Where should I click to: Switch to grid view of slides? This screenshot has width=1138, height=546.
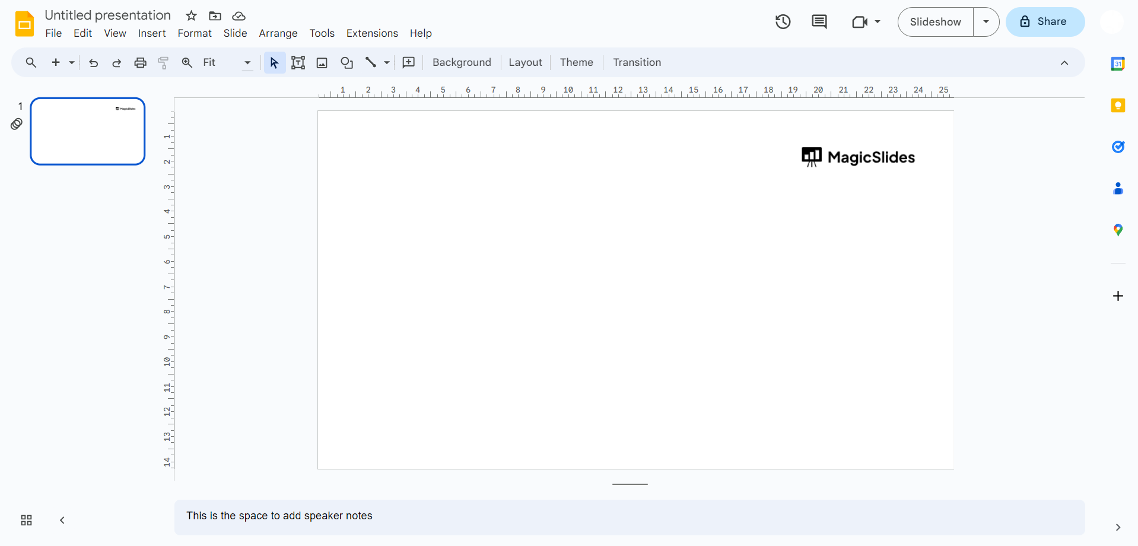26,520
